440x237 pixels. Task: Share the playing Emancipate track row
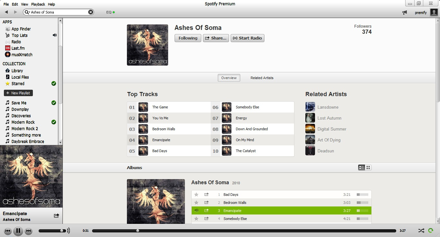[x=206, y=211]
